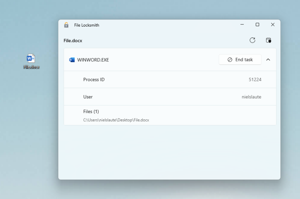Click the username nielslaute
Viewport: 300px width, 199px height.
coord(251,97)
